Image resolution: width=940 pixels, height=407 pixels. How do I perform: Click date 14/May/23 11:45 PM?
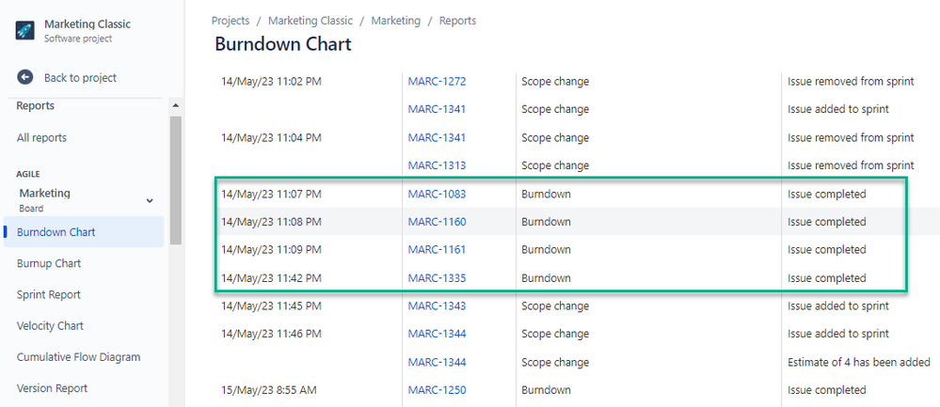point(271,305)
